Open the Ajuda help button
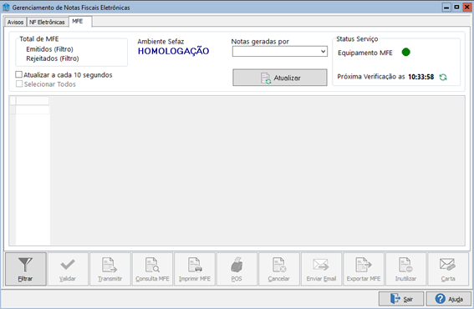Image resolution: width=474 pixels, height=309 pixels. (449, 299)
